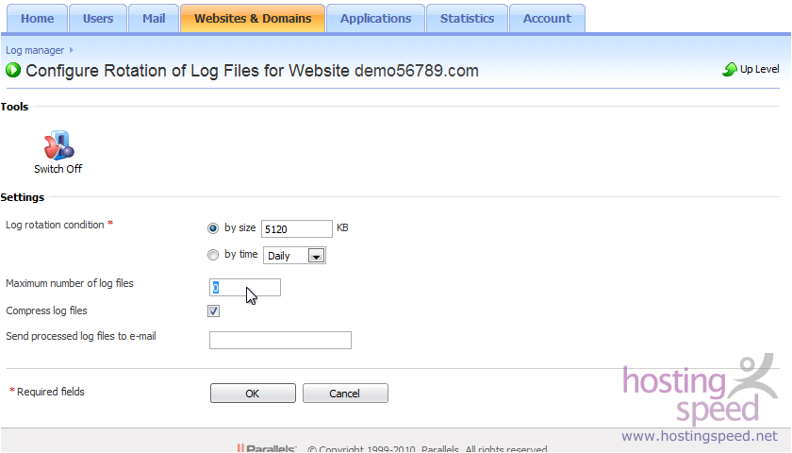Viewport: 792px width, 453px height.
Task: Switch to the Users tab
Action: pyautogui.click(x=98, y=18)
